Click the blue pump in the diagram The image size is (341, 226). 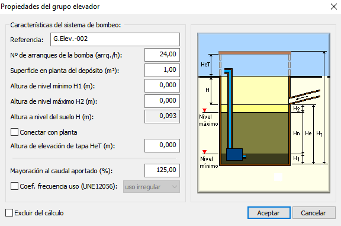(234, 154)
